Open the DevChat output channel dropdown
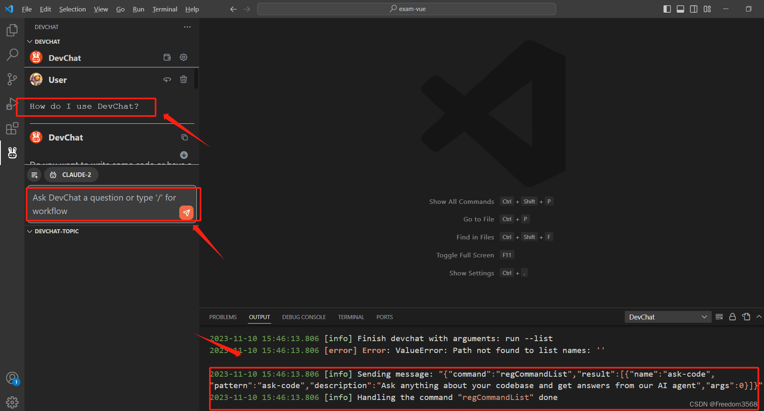This screenshot has width=764, height=411. [x=668, y=317]
